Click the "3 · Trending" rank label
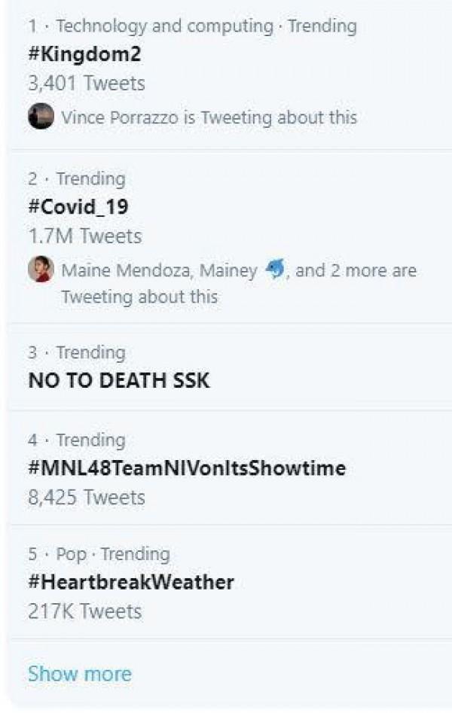This screenshot has width=452, height=713. coord(77,352)
